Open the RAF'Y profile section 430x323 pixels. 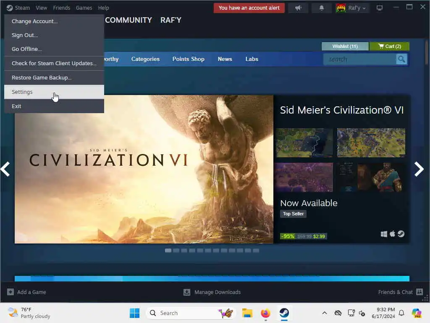click(171, 20)
